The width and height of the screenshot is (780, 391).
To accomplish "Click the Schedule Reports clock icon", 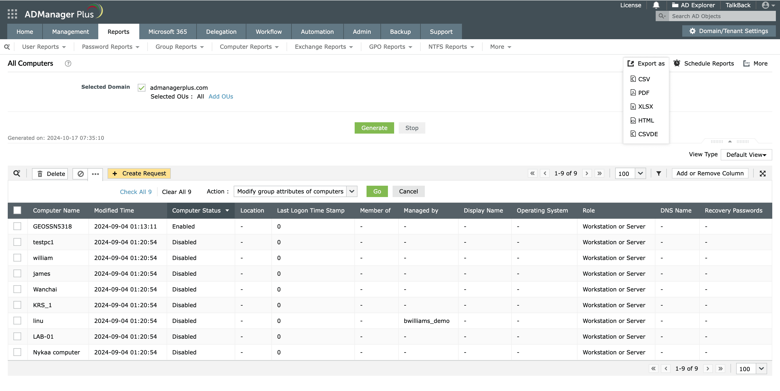I will tap(677, 63).
